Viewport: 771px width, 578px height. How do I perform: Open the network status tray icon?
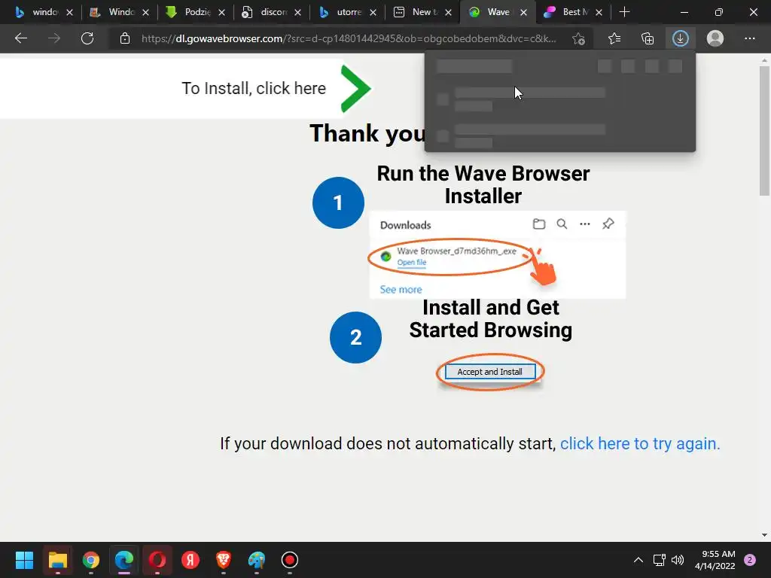coord(659,560)
